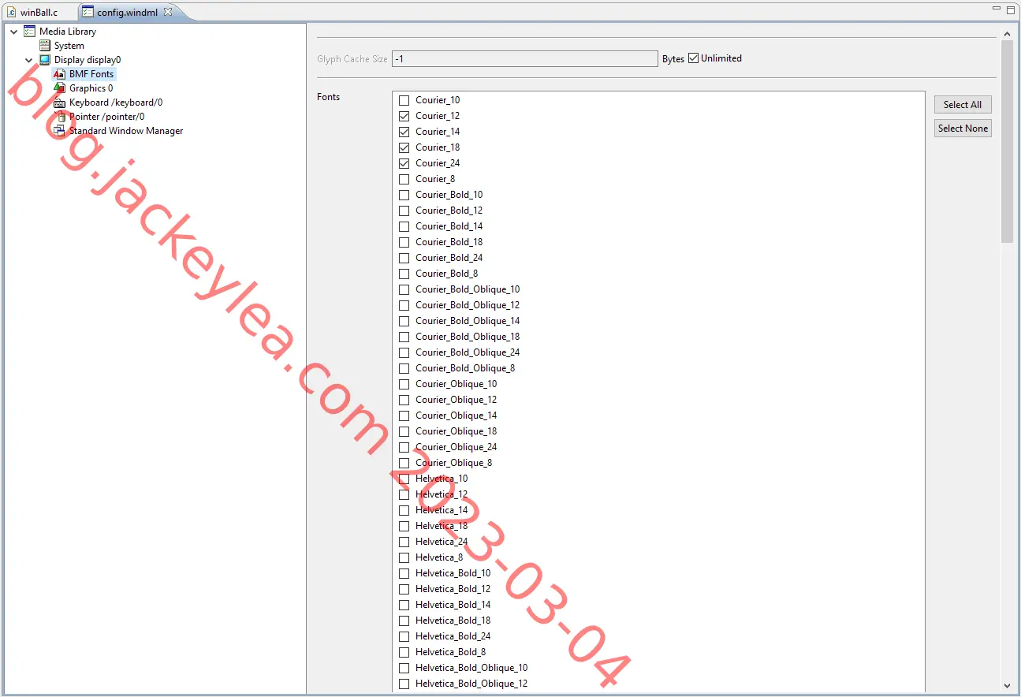Screen dimensions: 1021x697
Task: Check Courier_Bold_Oblique_8 in the font list
Action: 404,368
